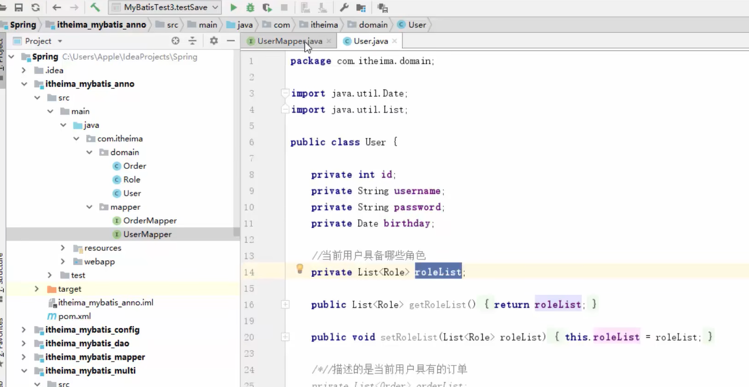The width and height of the screenshot is (749, 387).
Task: Select UserMapper in the mapper package
Action: coord(146,234)
